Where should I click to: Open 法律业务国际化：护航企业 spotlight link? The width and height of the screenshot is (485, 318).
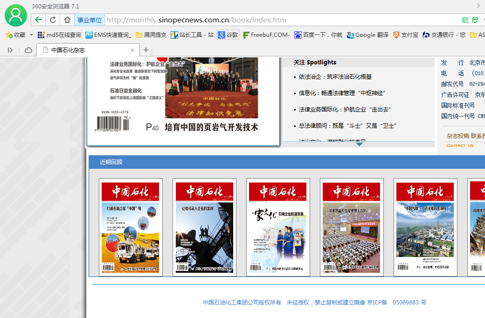tap(345, 110)
